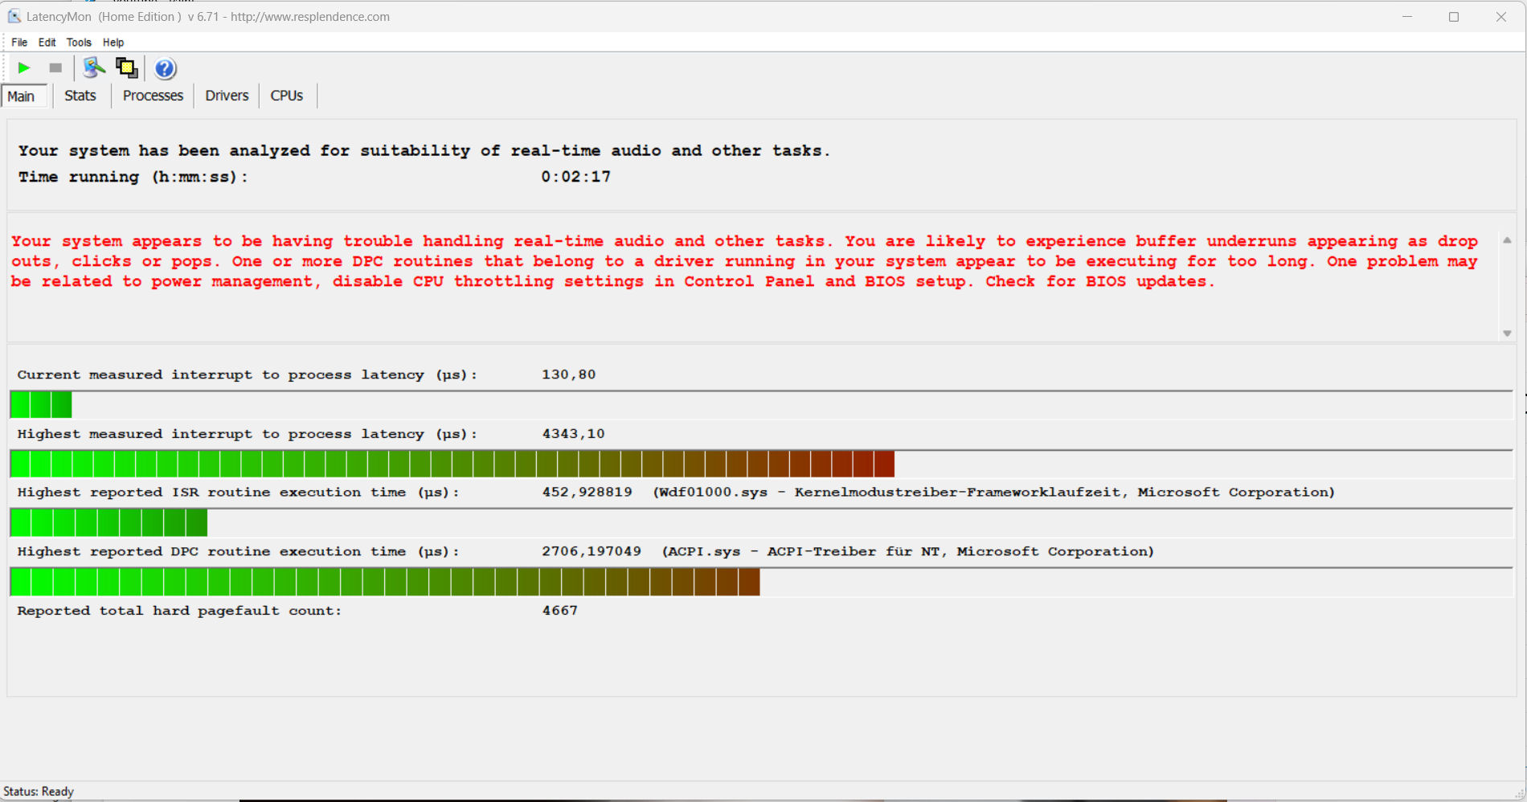Start the latency monitor with the green play icon
The image size is (1527, 802).
pyautogui.click(x=23, y=68)
